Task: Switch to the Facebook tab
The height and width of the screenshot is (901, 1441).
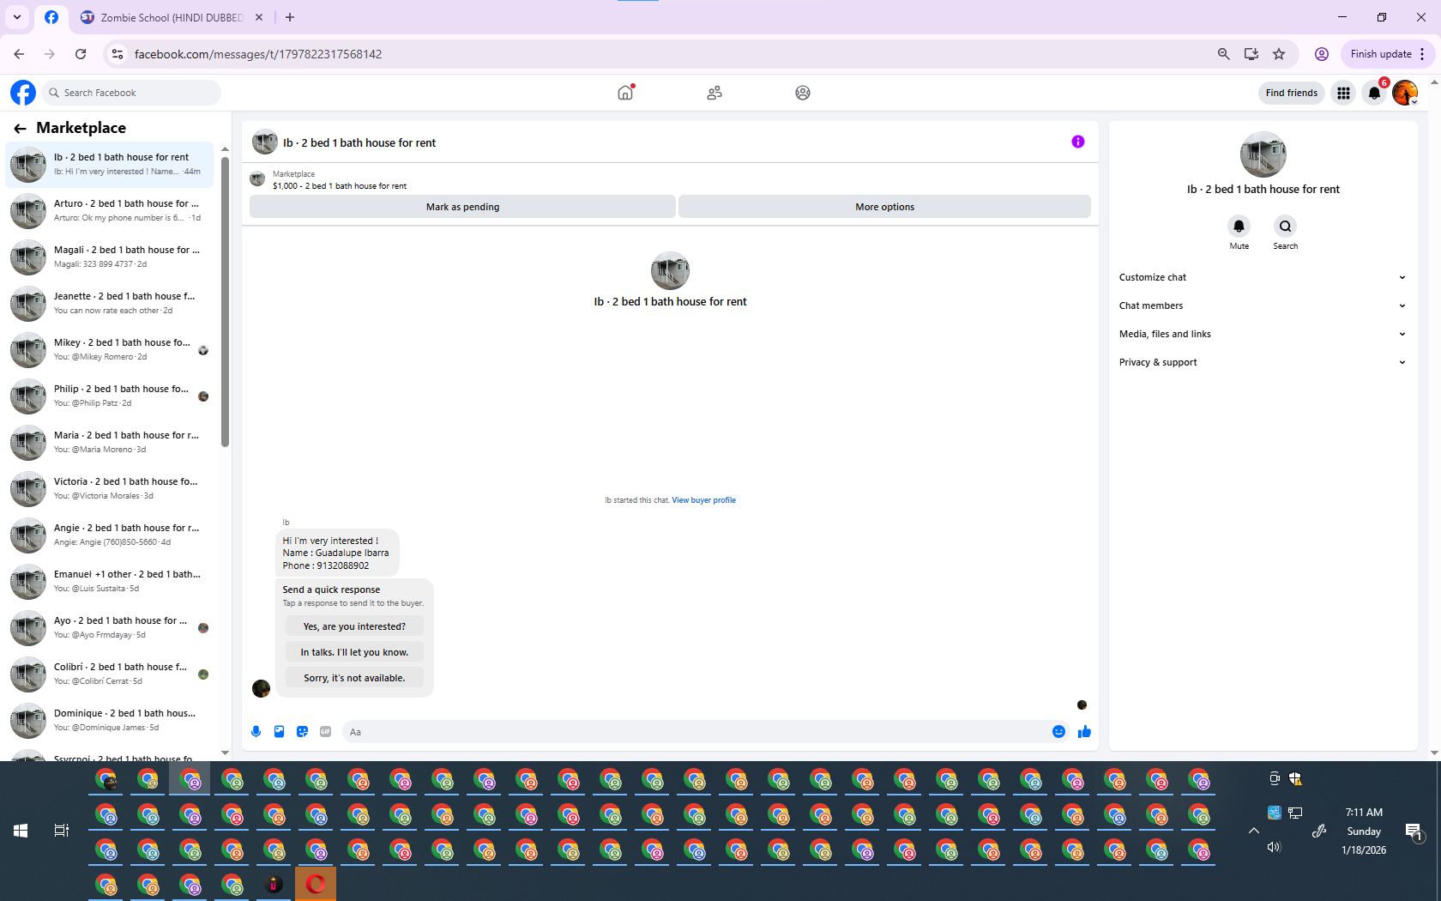Action: pyautogui.click(x=51, y=17)
